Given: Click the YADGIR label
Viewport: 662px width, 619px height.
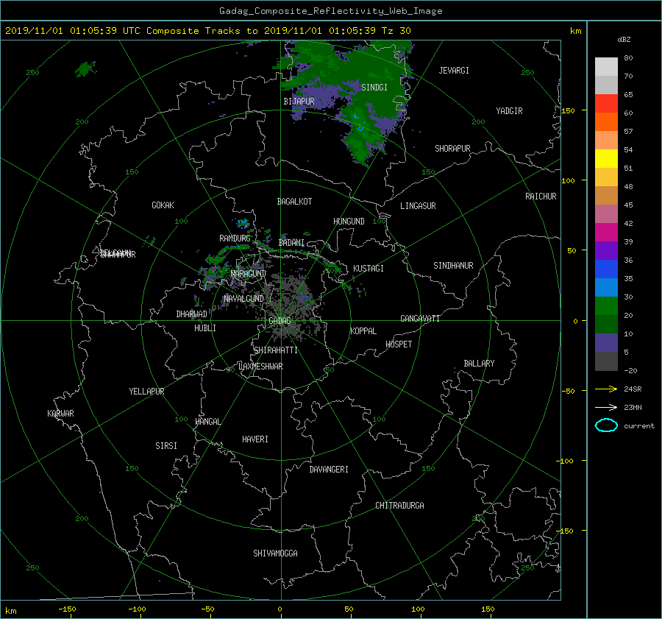Looking at the screenshot, I should tap(509, 111).
